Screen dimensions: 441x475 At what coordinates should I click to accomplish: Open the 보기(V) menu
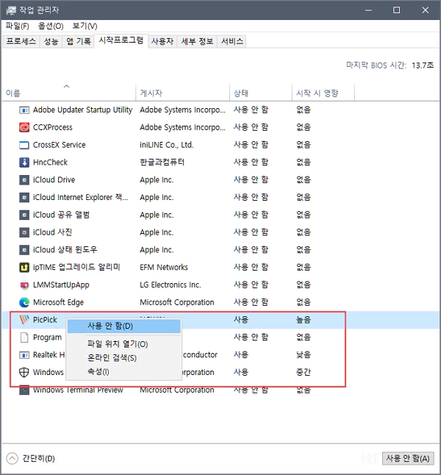[85, 26]
